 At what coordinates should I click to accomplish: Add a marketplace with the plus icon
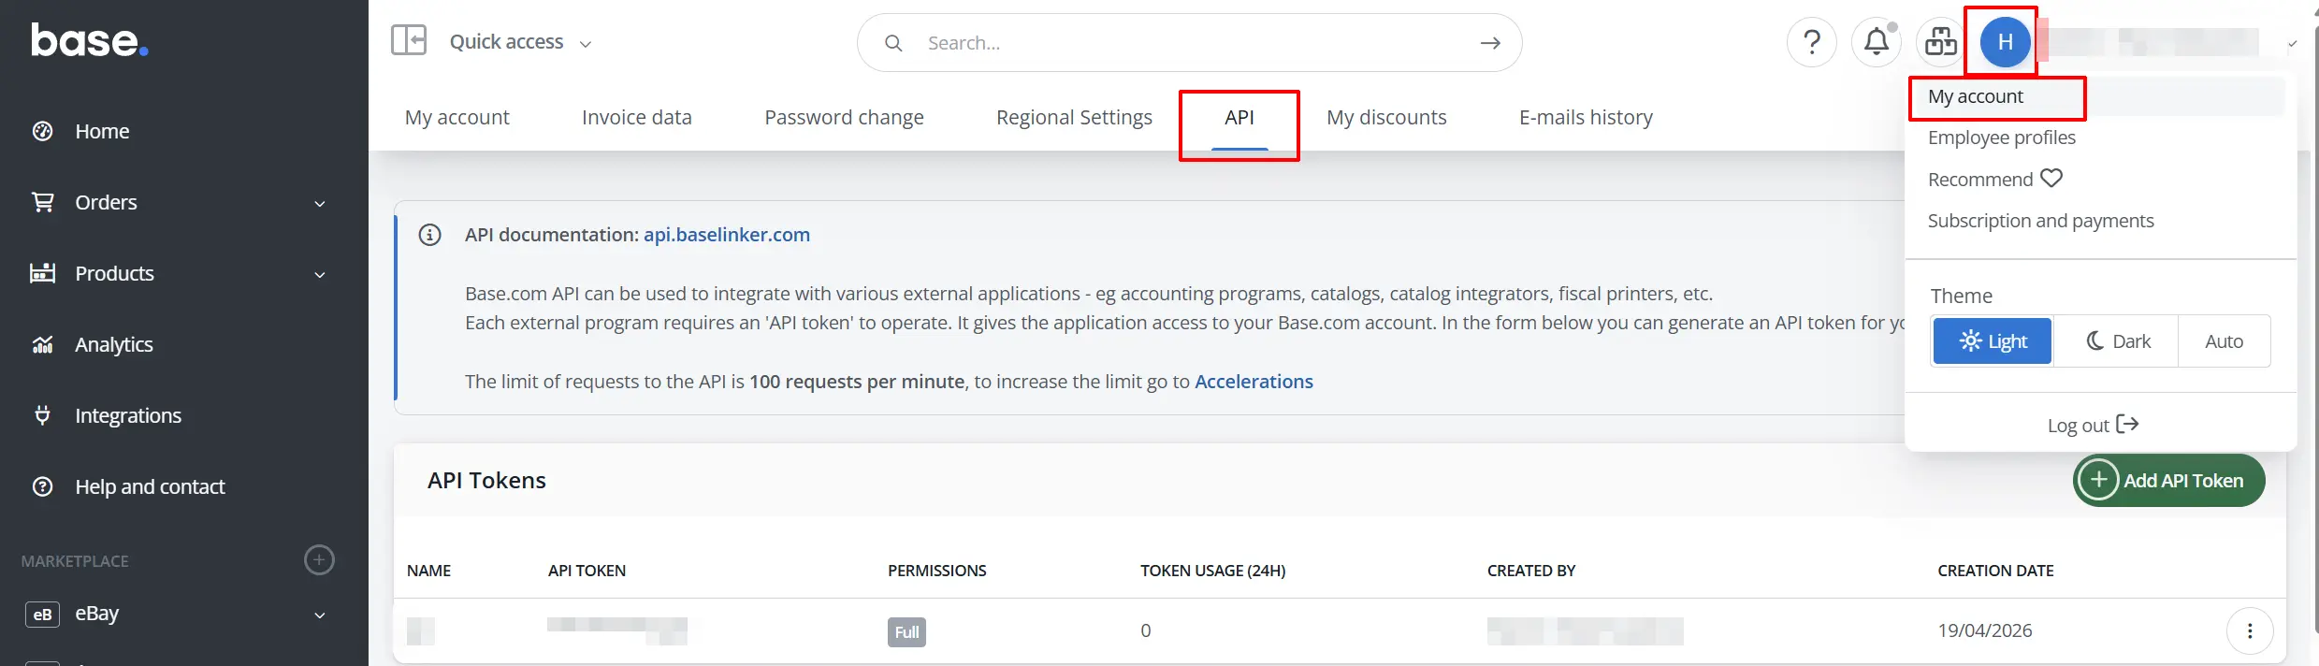319,560
